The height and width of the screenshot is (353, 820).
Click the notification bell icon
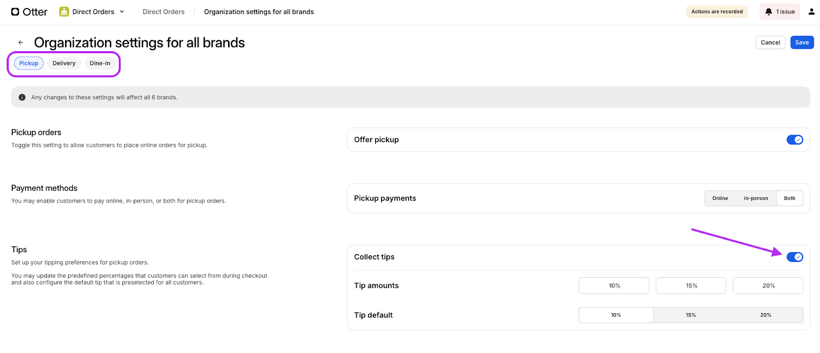769,12
